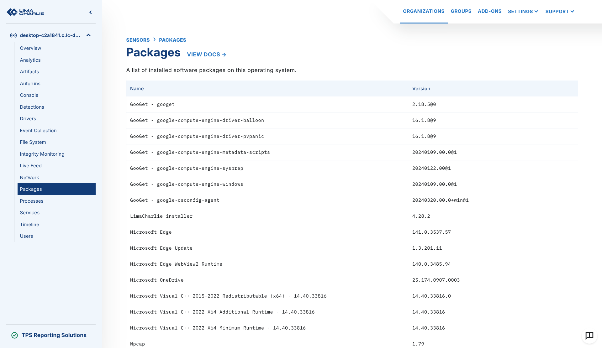Click the green checkmark organization icon
Viewport: 602px width, 348px height.
point(14,335)
